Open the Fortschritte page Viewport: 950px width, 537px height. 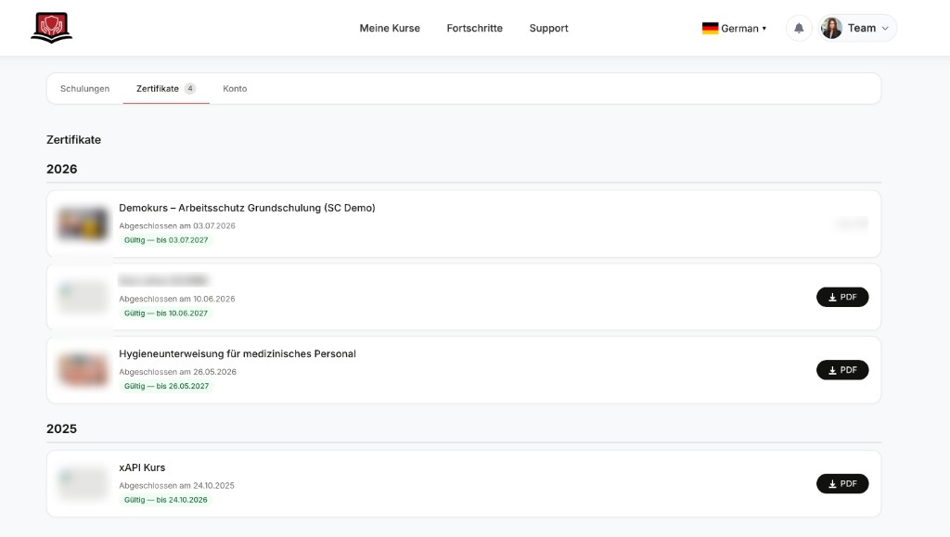pos(474,28)
